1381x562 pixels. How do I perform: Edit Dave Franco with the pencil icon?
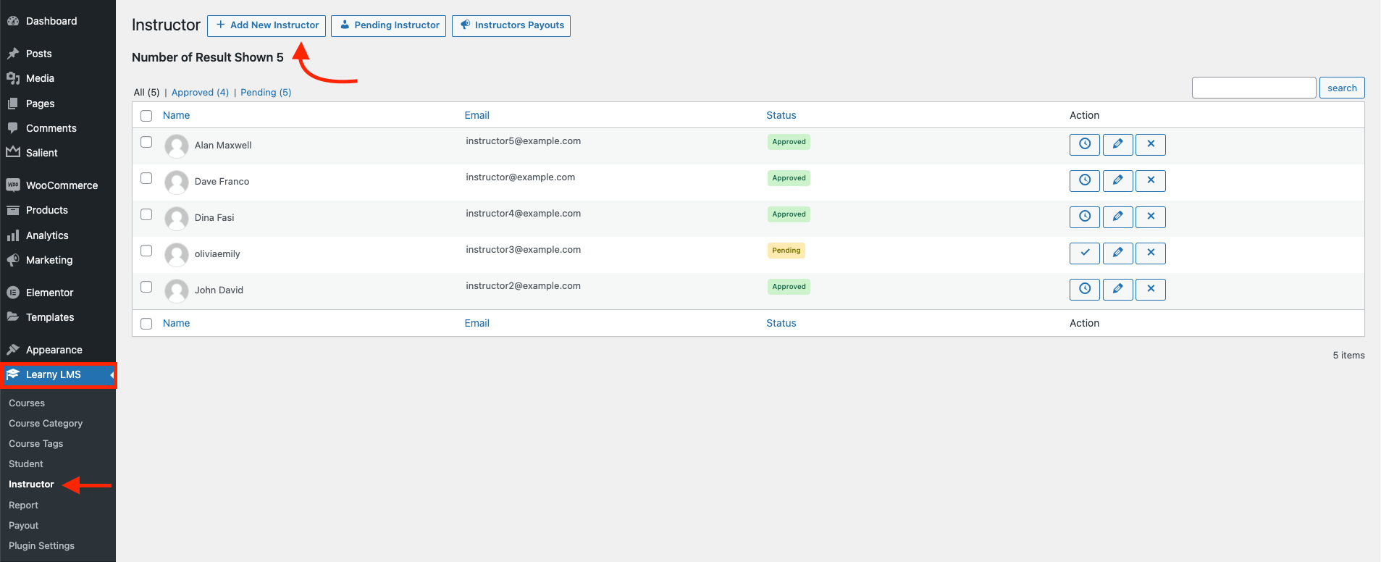pos(1117,180)
